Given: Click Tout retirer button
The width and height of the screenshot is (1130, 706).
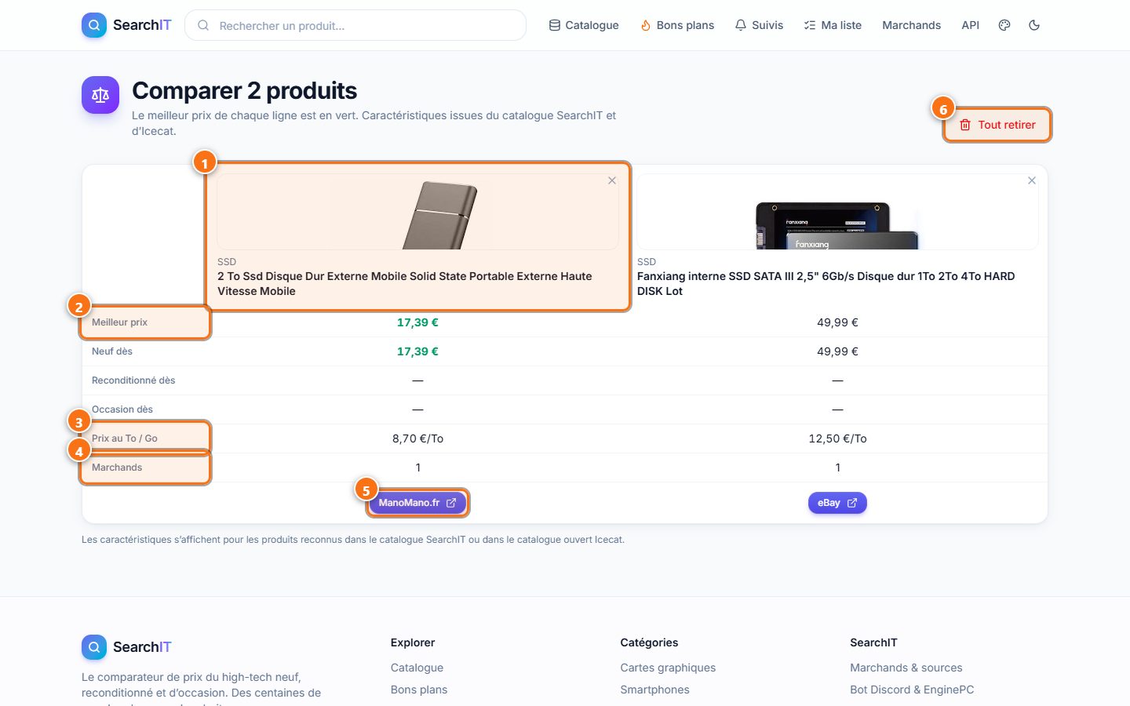Looking at the screenshot, I should [997, 125].
